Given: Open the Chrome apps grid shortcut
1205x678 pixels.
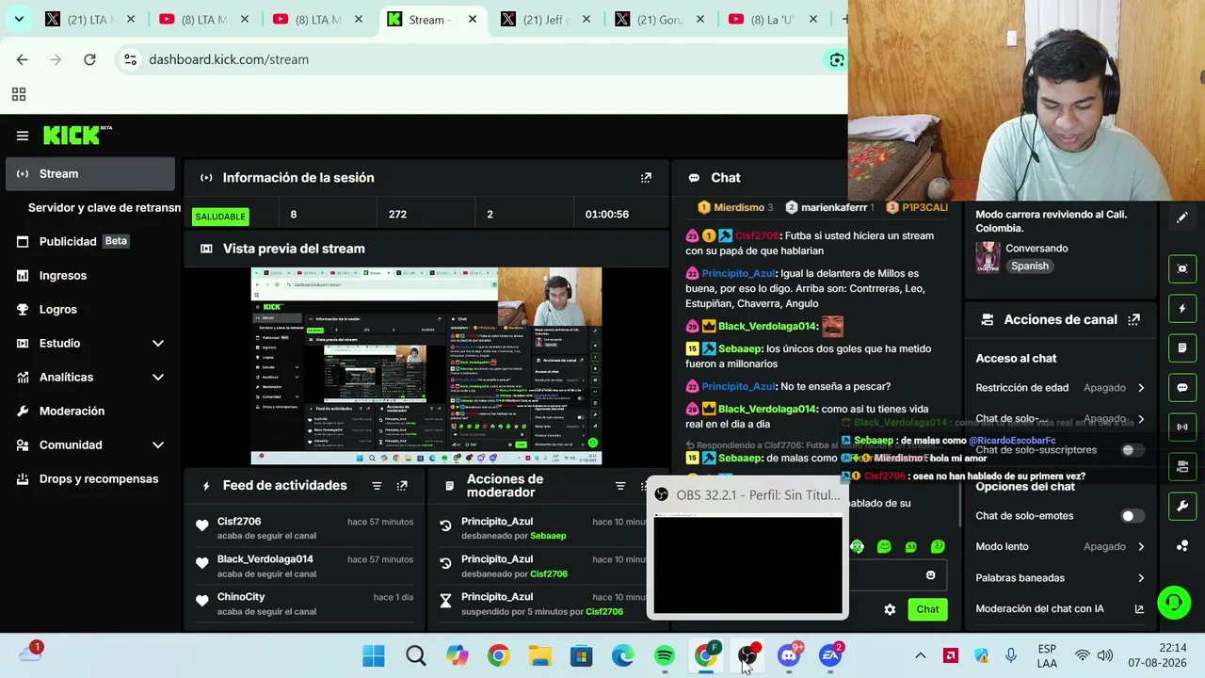Looking at the screenshot, I should click(x=19, y=94).
